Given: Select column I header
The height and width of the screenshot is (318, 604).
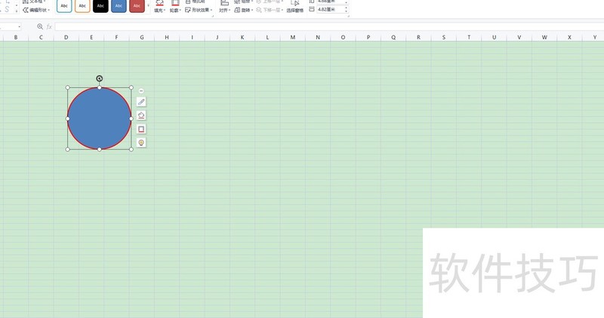Looking at the screenshot, I should (192, 37).
